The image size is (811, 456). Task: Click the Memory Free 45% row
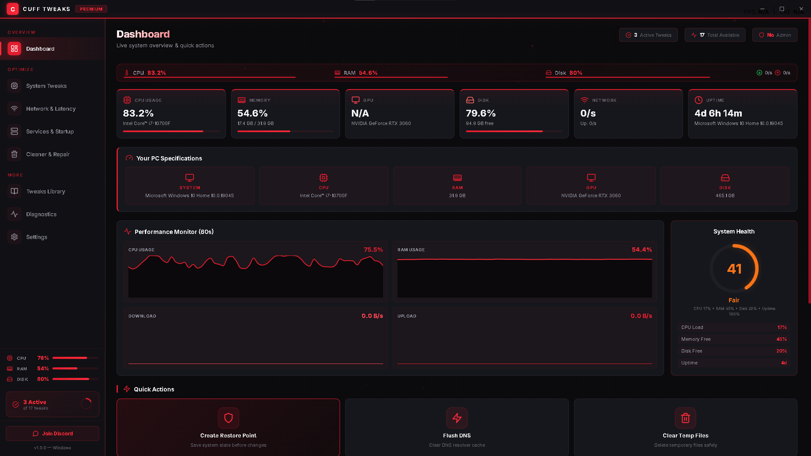[x=734, y=339]
